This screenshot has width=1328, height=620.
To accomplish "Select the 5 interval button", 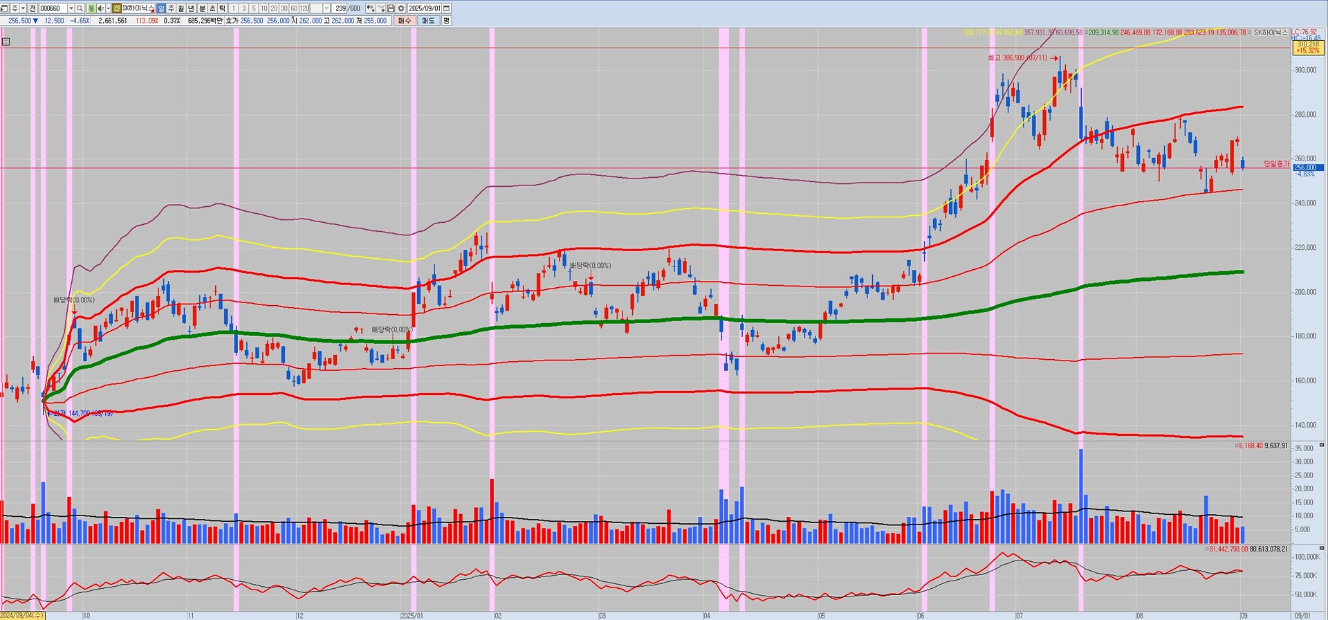I will pyautogui.click(x=254, y=8).
